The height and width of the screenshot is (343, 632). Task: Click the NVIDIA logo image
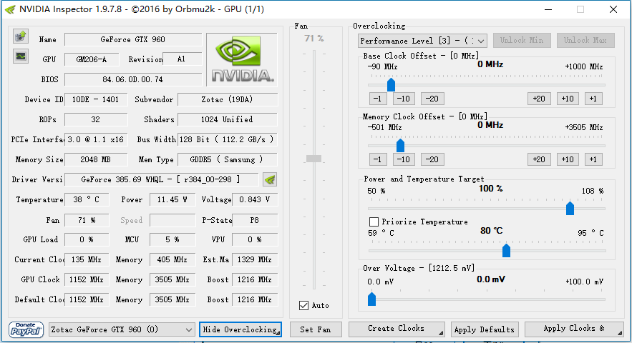(x=242, y=59)
